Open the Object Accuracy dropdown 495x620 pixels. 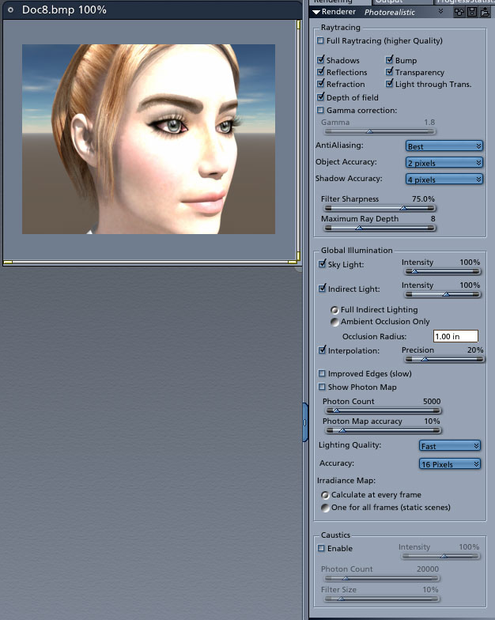click(x=444, y=163)
